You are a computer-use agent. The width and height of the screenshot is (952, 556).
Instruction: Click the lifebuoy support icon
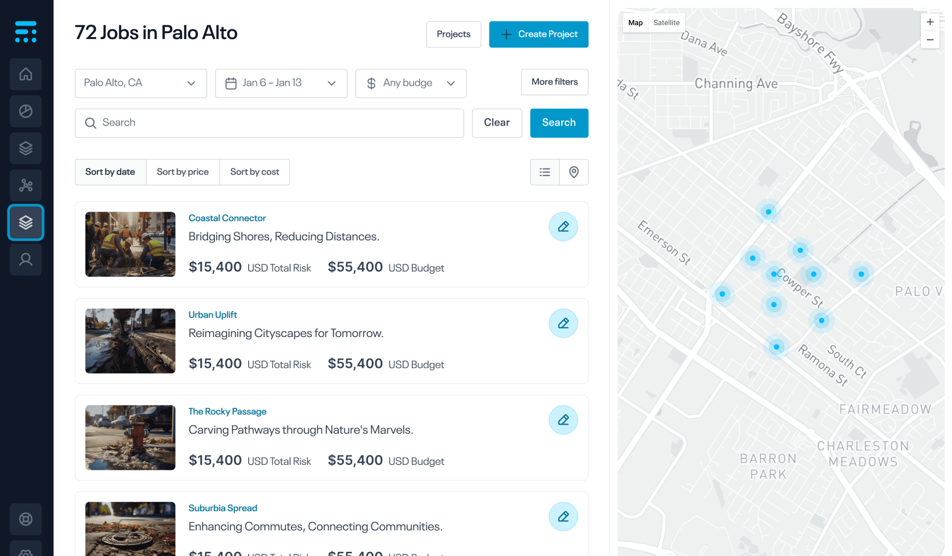click(x=26, y=519)
